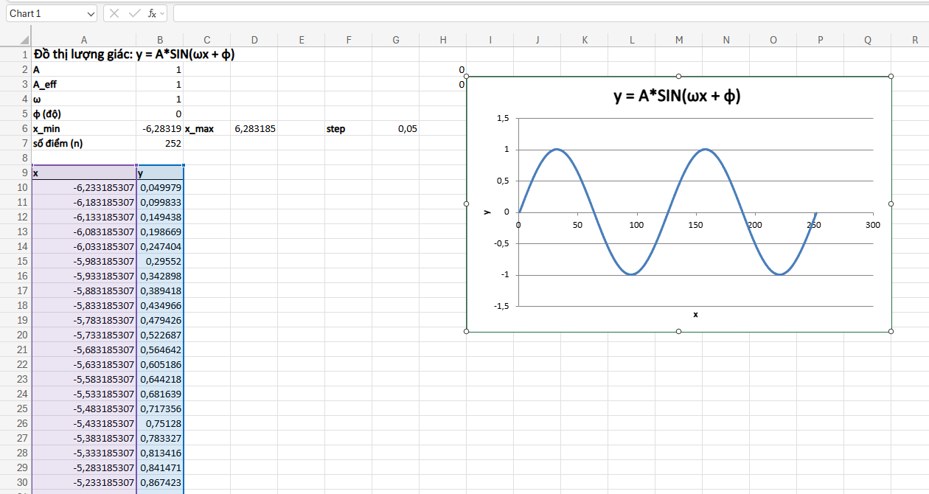Select the title cell Đồ thị lượng giác
This screenshot has height=494, width=929.
83,54
